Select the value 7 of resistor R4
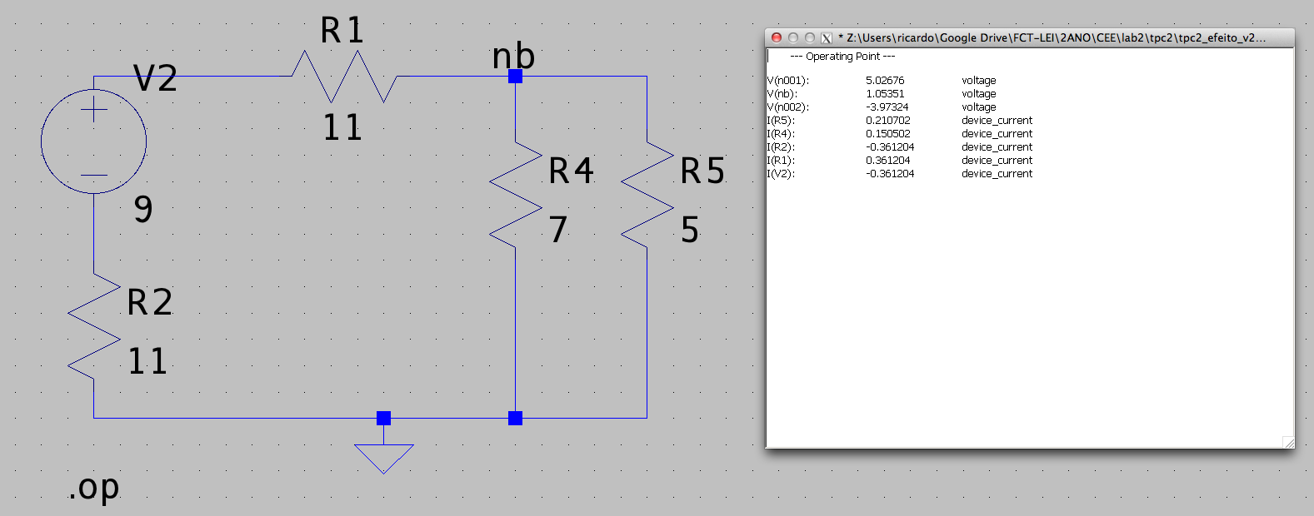 click(558, 229)
